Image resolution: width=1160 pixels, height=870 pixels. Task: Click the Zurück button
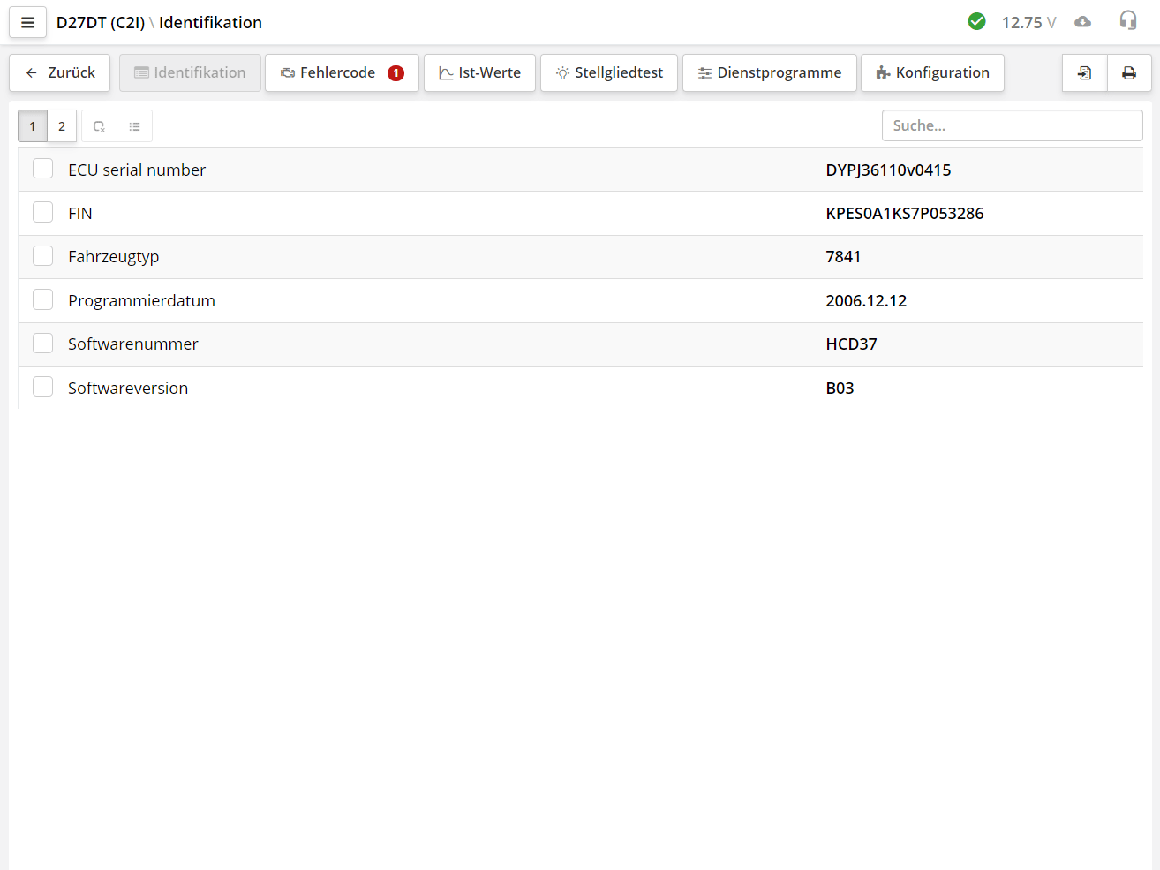(58, 72)
